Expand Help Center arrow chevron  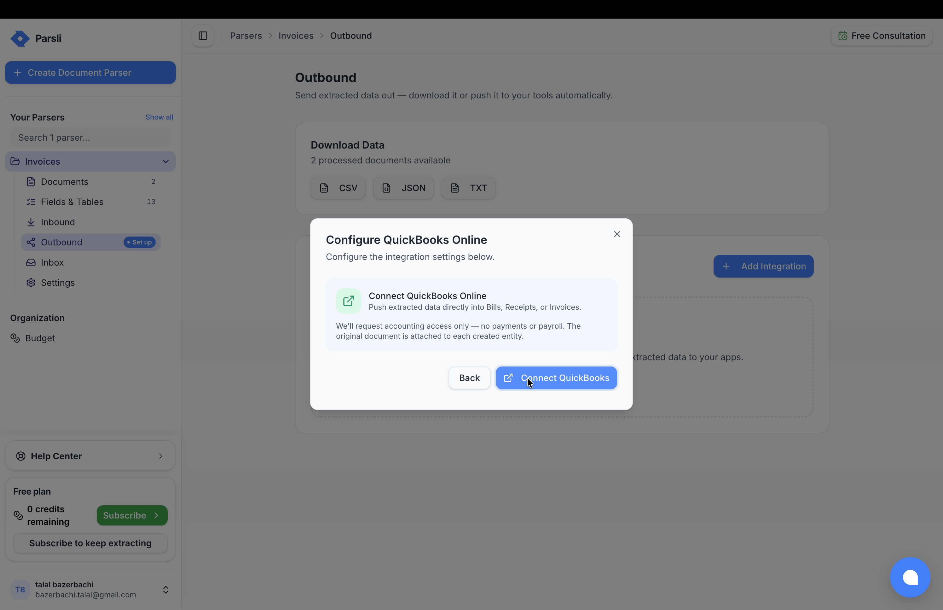161,456
